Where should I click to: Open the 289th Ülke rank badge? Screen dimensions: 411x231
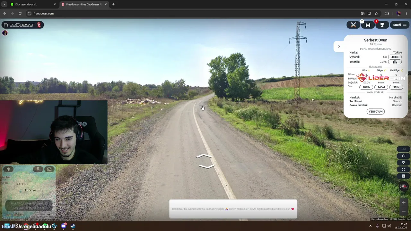[x=366, y=87]
